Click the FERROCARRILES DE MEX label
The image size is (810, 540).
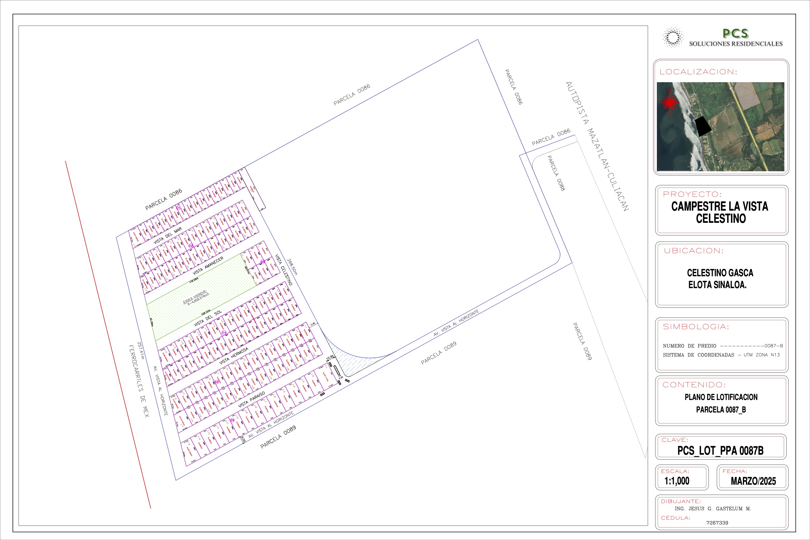139,381
